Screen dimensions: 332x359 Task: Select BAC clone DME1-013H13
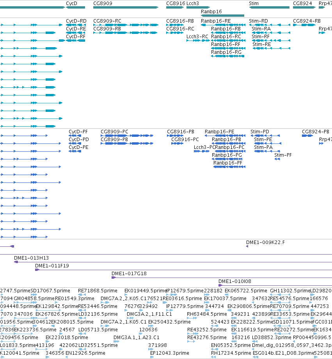[x=31, y=258]
